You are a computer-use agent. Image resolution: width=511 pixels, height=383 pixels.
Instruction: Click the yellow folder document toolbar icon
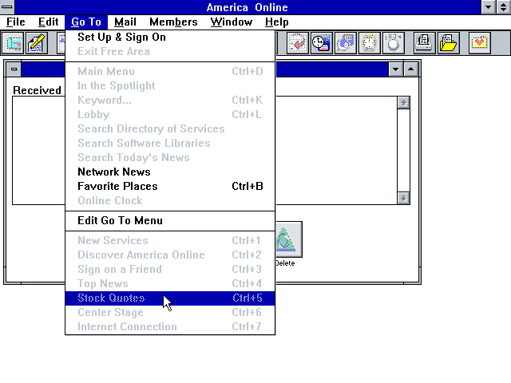[449, 42]
